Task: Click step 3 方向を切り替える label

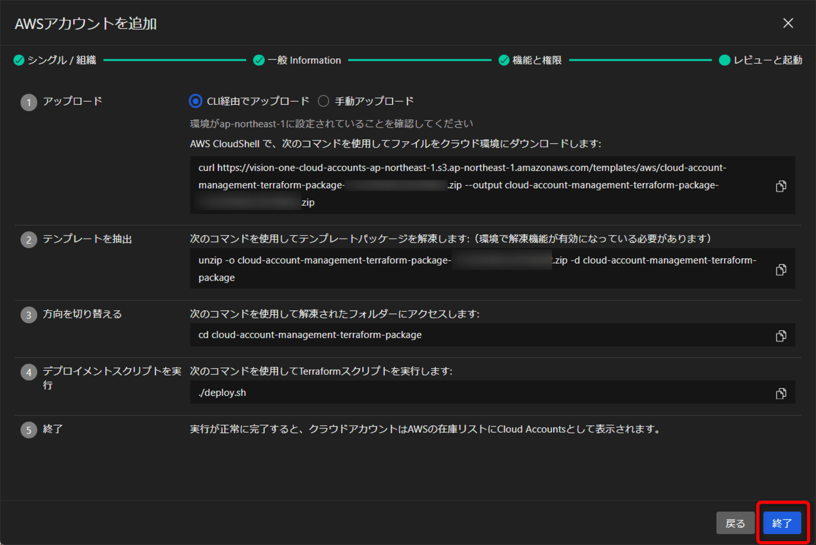Action: coord(82,314)
